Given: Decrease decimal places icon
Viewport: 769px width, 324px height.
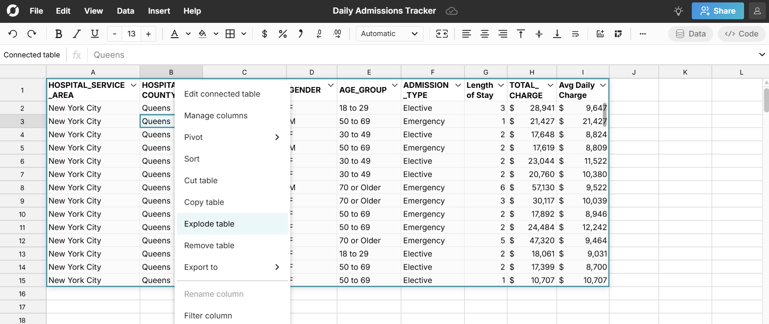Looking at the screenshot, I should click(x=319, y=34).
